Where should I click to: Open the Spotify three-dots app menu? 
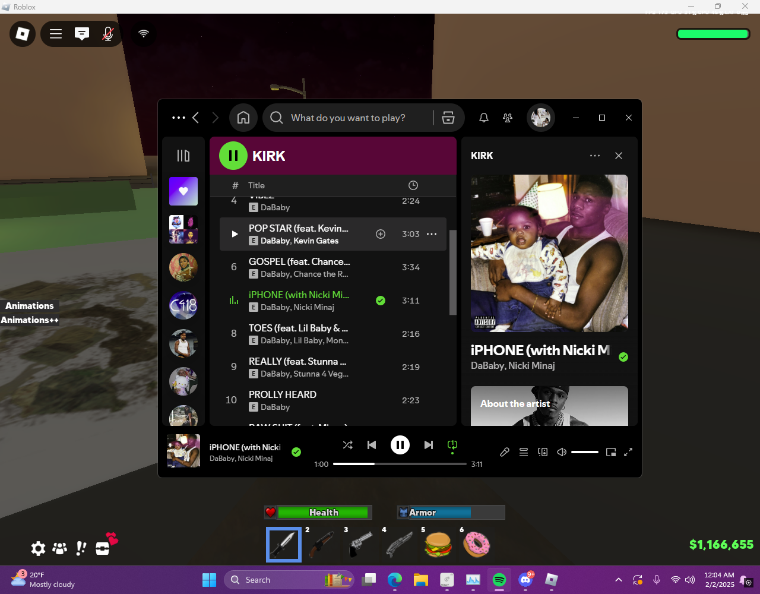click(178, 118)
